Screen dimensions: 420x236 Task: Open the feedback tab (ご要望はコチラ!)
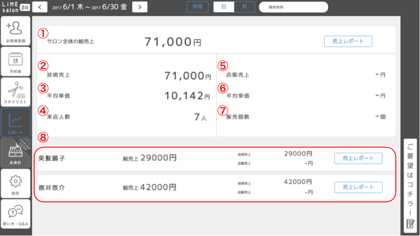click(410, 186)
